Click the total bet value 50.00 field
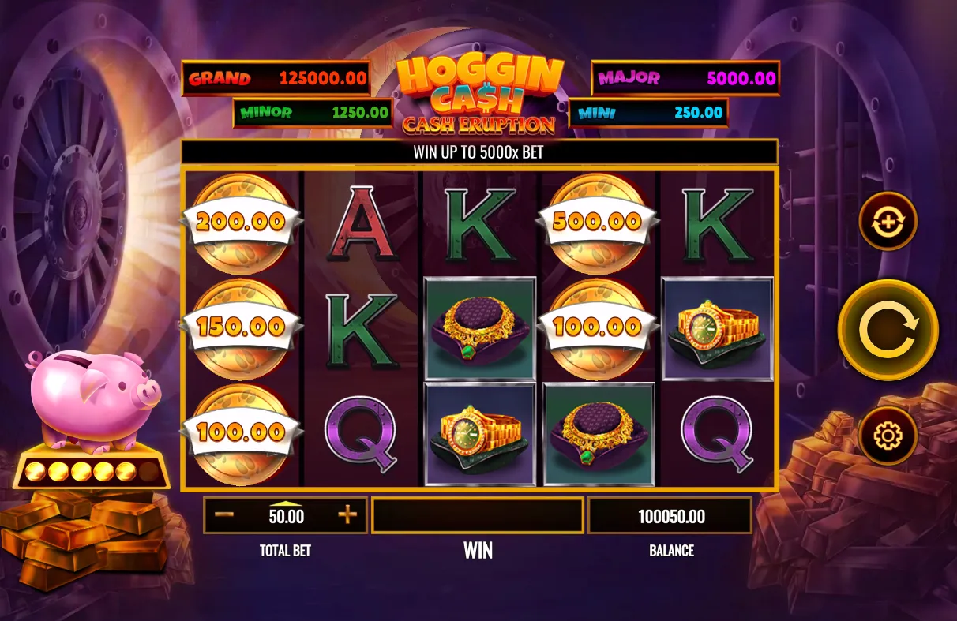957x621 pixels. (x=286, y=515)
